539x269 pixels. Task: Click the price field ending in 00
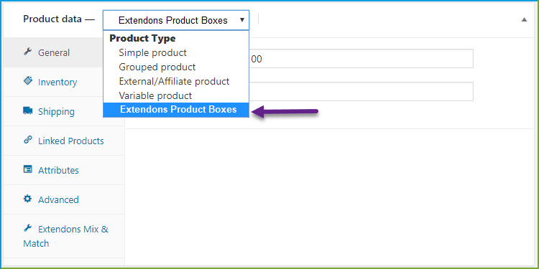click(361, 59)
